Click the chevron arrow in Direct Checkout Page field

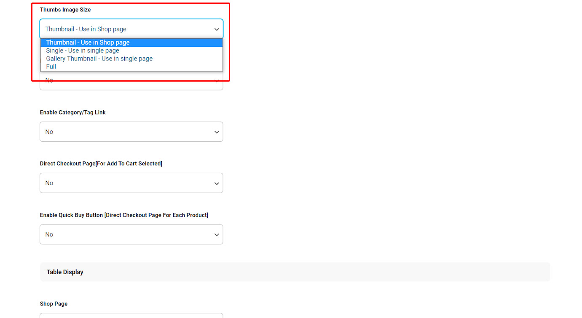(x=217, y=183)
